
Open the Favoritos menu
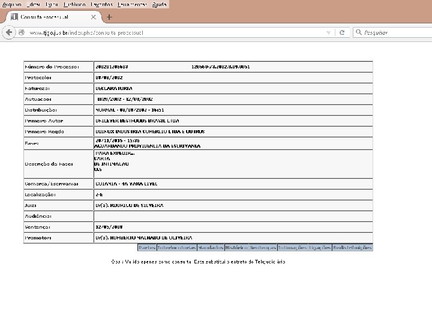click(x=101, y=4)
